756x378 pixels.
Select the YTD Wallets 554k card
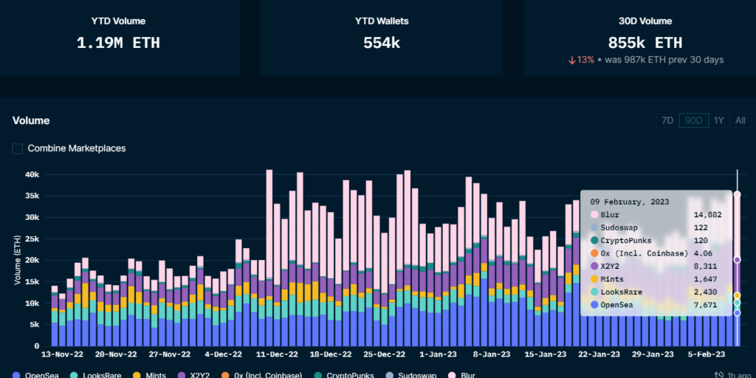pyautogui.click(x=381, y=37)
